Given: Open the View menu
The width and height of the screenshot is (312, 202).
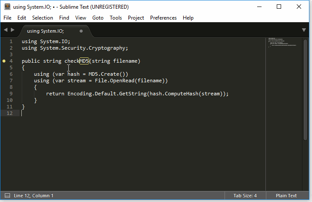Looking at the screenshot, I should tap(81, 18).
